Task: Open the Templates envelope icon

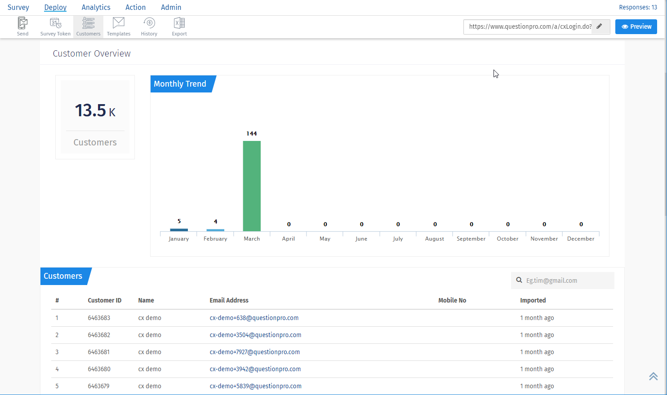Action: coord(119,23)
